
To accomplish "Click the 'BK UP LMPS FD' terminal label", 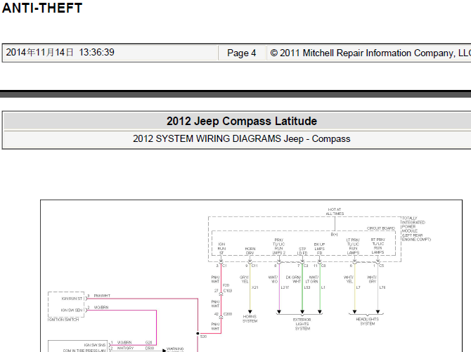I will click(319, 249).
